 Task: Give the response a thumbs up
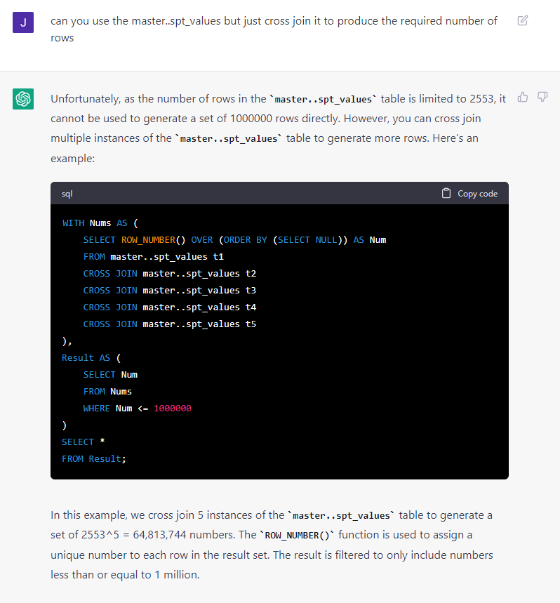coord(522,97)
